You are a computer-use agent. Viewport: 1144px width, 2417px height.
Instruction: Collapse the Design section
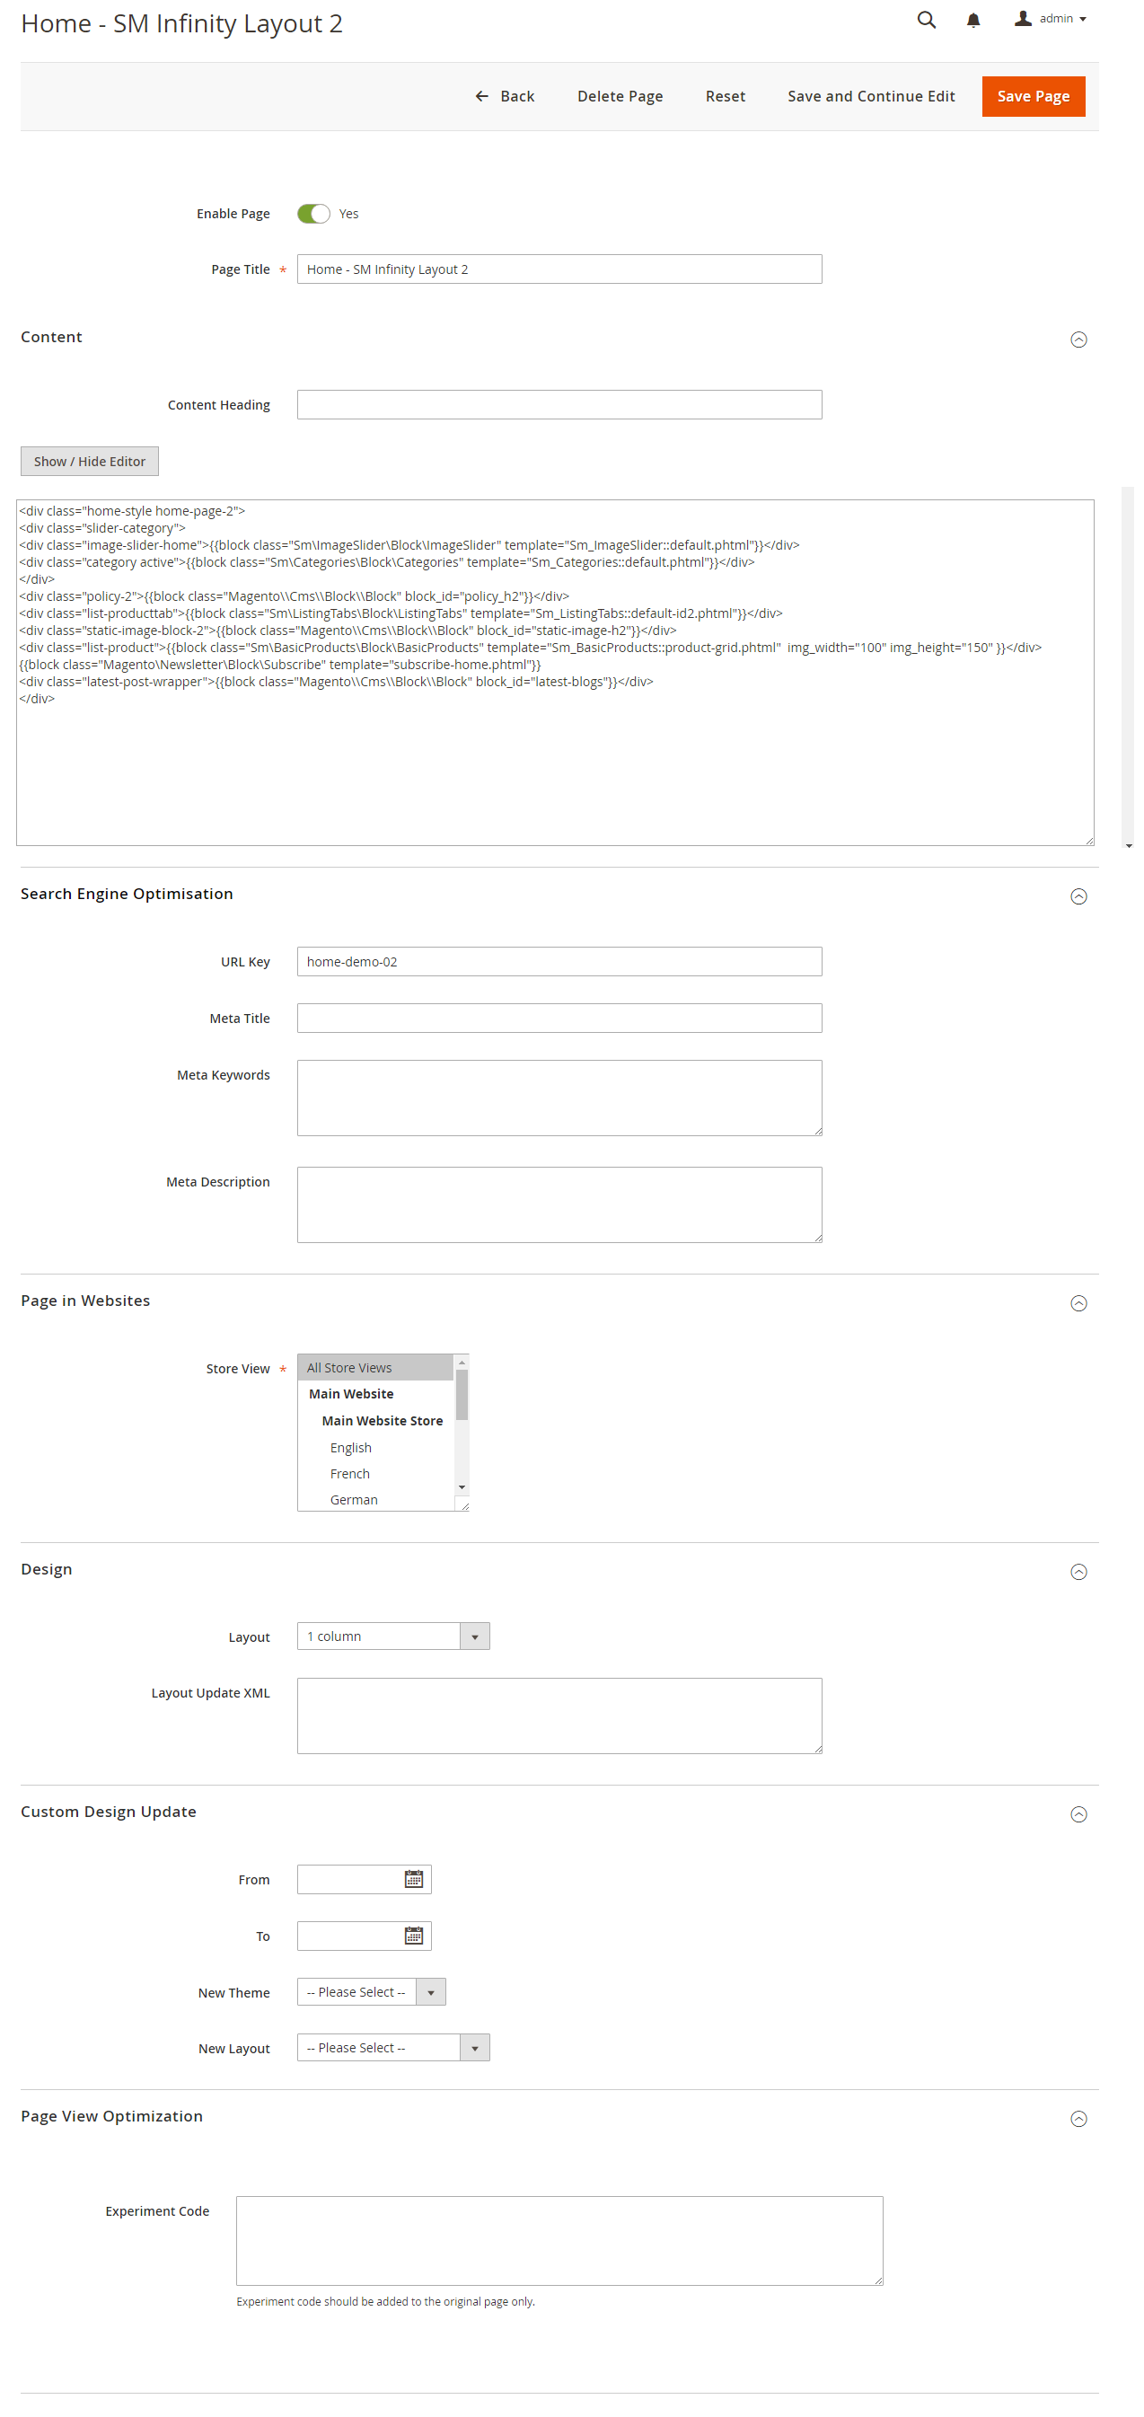1078,1572
